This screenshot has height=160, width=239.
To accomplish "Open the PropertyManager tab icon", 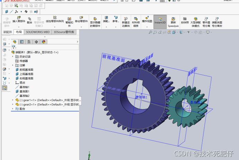I will [x=22, y=42].
